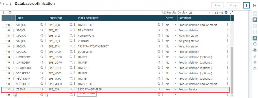Viewport: 258px width, 98px height.
Task: Expand grid to full screen
Action: tap(231, 13)
